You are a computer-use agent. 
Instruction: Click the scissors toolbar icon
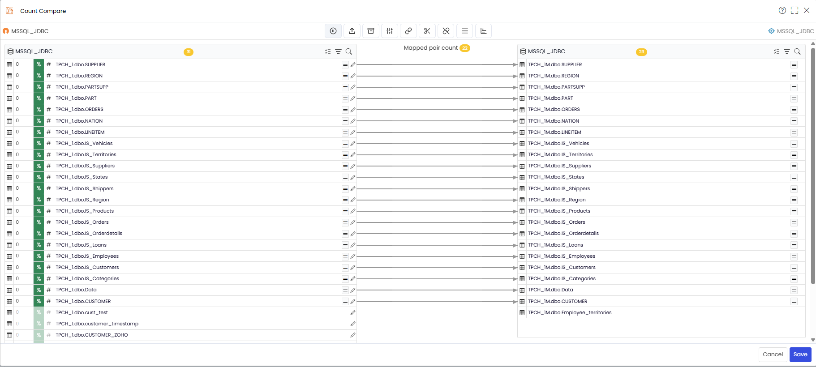click(x=427, y=31)
